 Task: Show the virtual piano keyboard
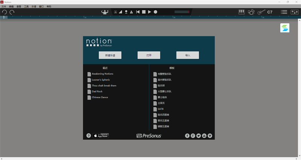click(242, 12)
